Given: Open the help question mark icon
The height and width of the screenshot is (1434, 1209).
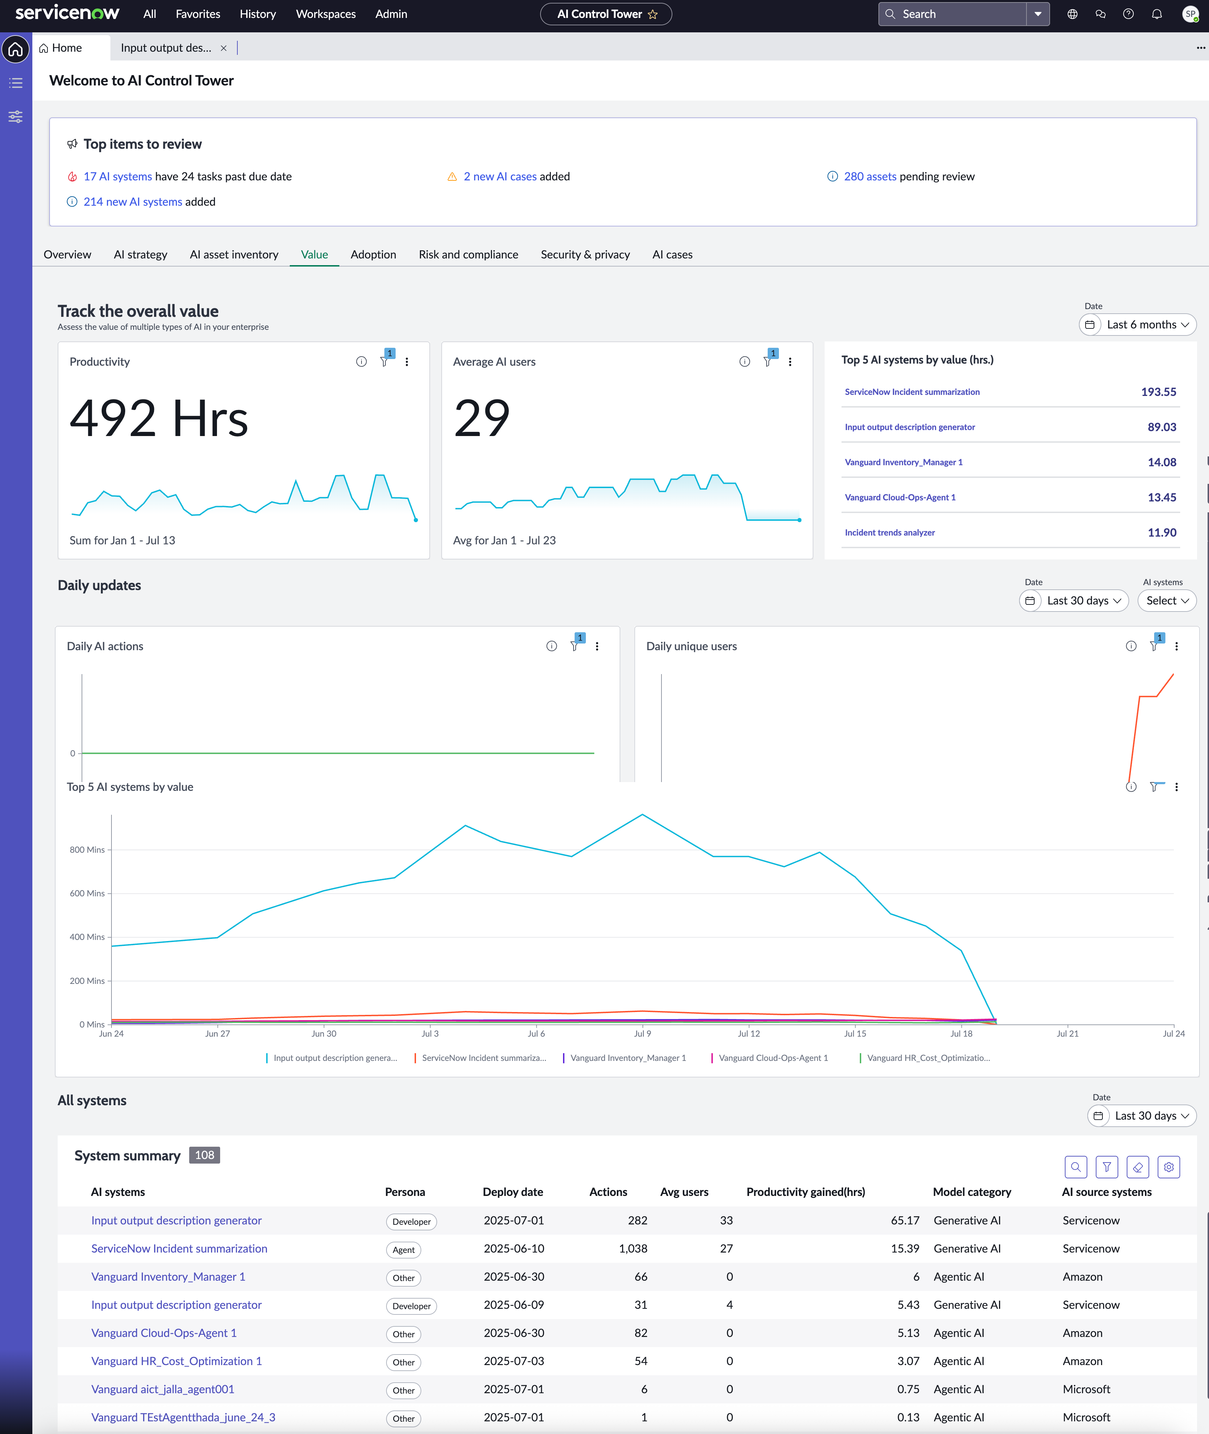Looking at the screenshot, I should pos(1128,14).
